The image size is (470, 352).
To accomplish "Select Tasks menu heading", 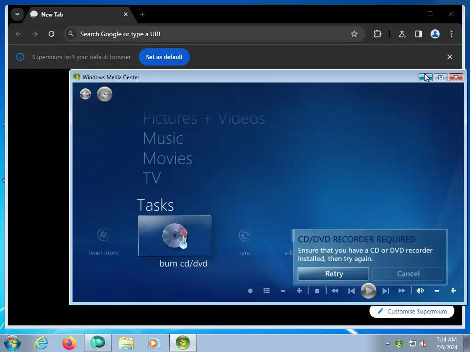I will click(155, 205).
